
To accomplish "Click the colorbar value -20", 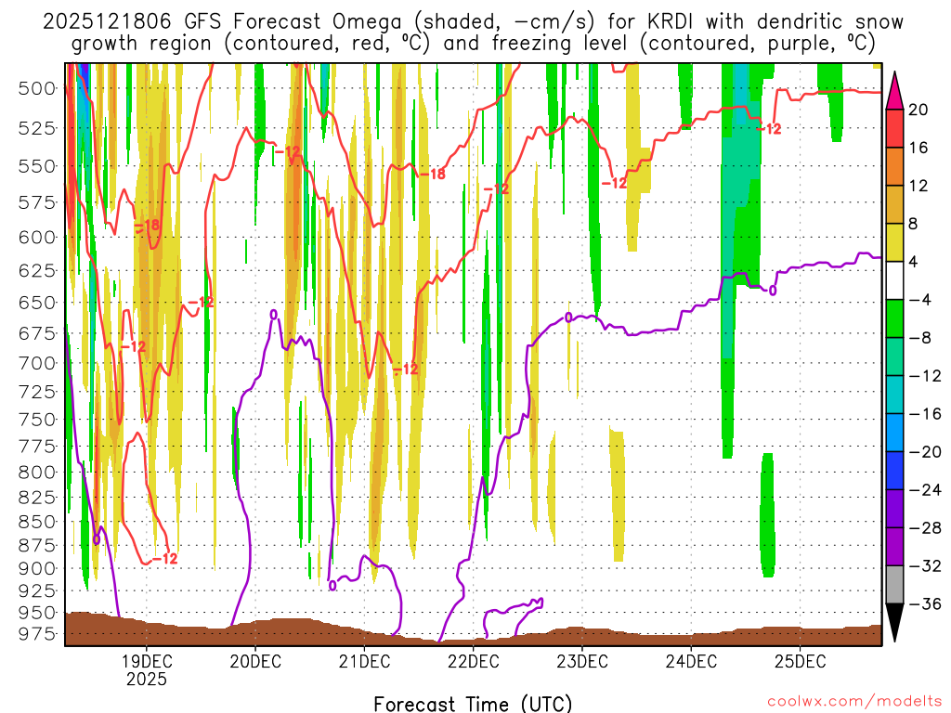I will click(925, 452).
